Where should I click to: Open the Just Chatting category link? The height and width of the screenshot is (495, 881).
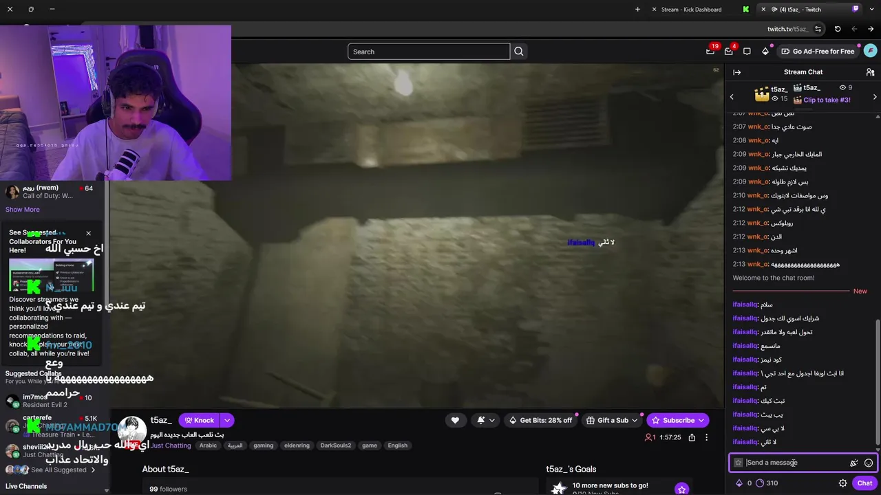point(171,445)
